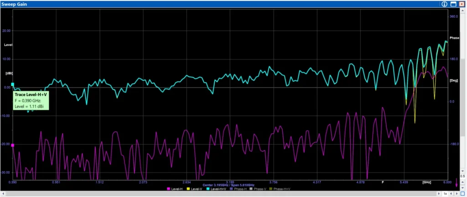The width and height of the screenshot is (467, 197).
Task: Click the down arrow above the 0.5 value
Action: 462,171
